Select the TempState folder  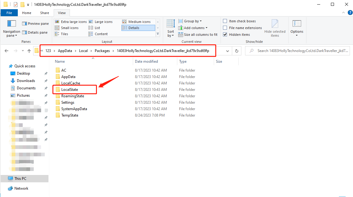click(70, 115)
